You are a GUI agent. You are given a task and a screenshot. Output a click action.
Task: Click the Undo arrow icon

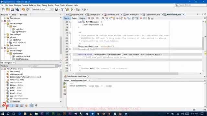(23, 9)
